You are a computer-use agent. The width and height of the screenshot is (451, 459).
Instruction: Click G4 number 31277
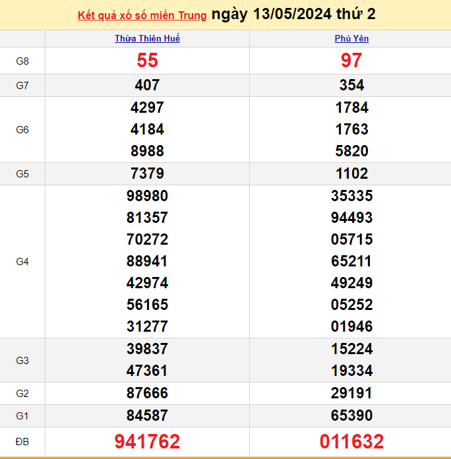click(x=147, y=326)
